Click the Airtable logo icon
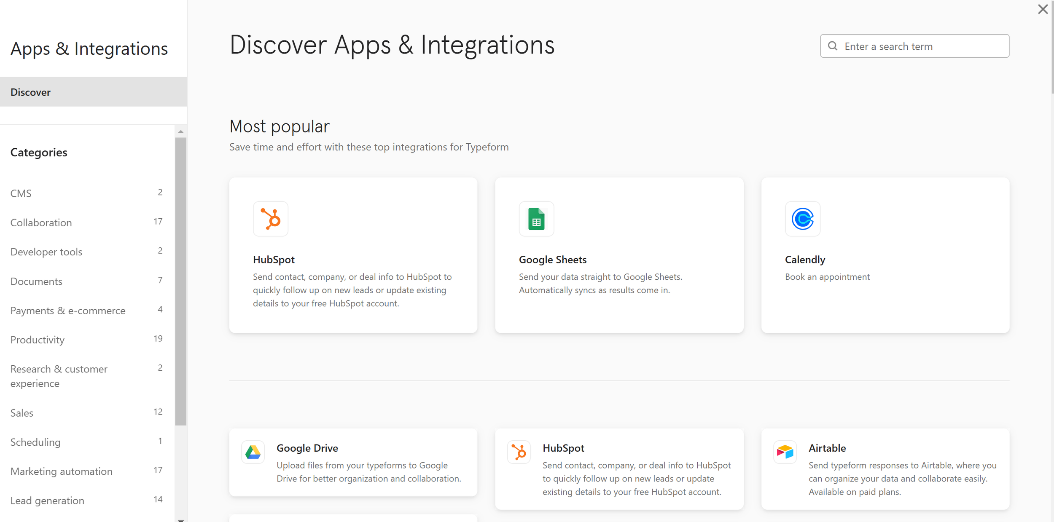1054x522 pixels. click(785, 452)
